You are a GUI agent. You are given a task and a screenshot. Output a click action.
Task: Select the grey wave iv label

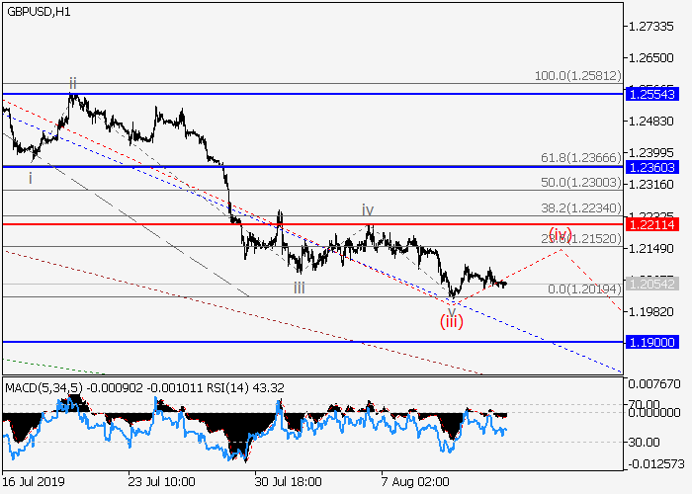click(x=367, y=209)
